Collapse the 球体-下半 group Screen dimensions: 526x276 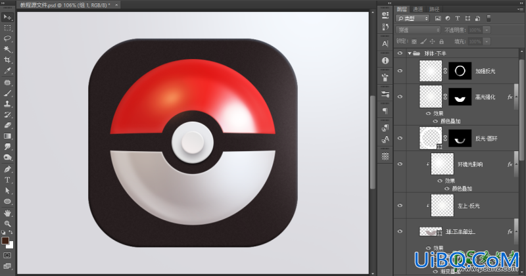click(x=410, y=53)
